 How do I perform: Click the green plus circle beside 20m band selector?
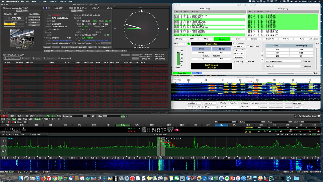point(189,44)
